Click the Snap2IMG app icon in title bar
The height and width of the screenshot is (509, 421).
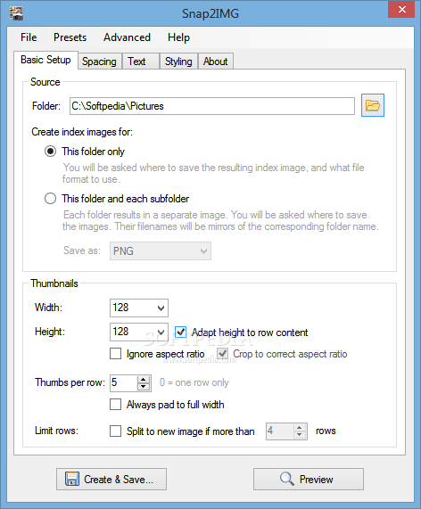coord(16,13)
